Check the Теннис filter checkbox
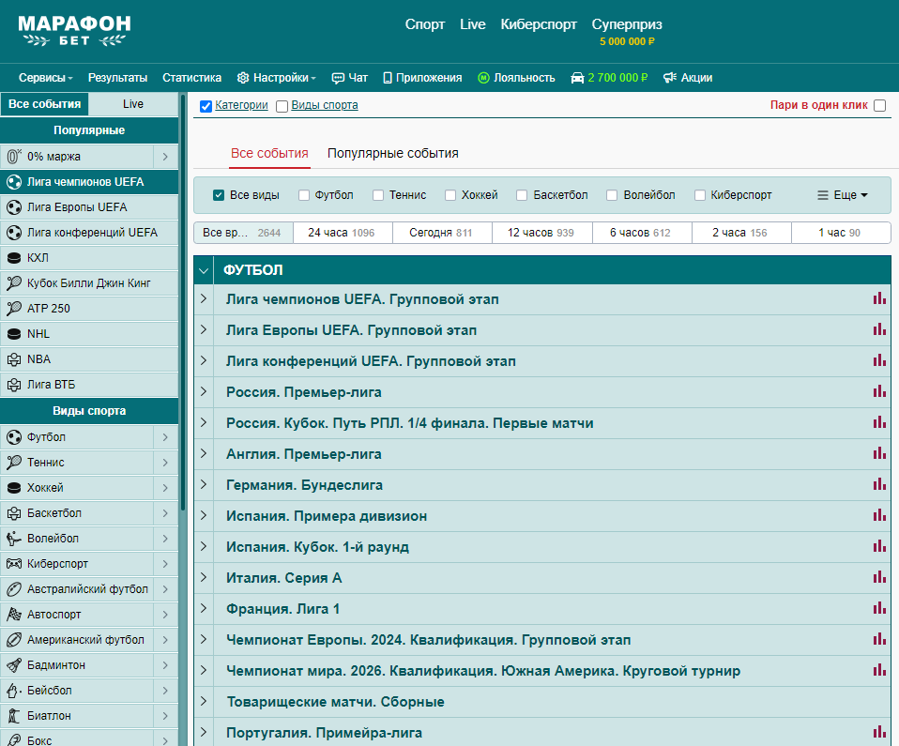The width and height of the screenshot is (899, 746). click(x=378, y=195)
